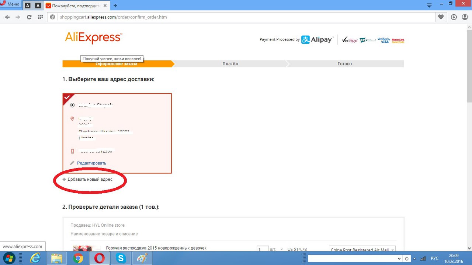This screenshot has height=265, width=472.
Task: Click the seller 'HYL Online store' name
Action: coord(108,225)
